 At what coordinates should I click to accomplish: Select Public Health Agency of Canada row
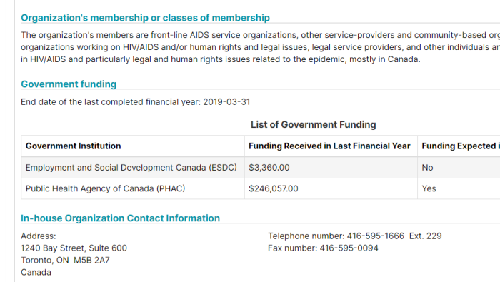pyautogui.click(x=261, y=188)
